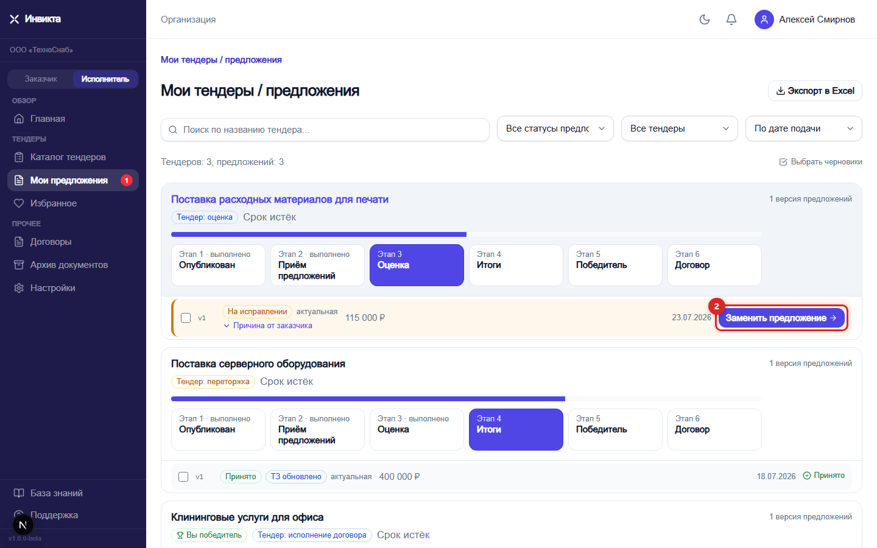Open notifications bell icon
The width and height of the screenshot is (877, 548).
[x=731, y=19]
